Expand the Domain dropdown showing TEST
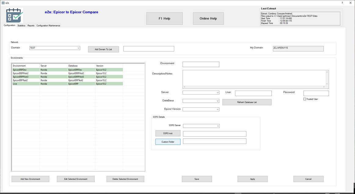 pyautogui.click(x=78, y=48)
